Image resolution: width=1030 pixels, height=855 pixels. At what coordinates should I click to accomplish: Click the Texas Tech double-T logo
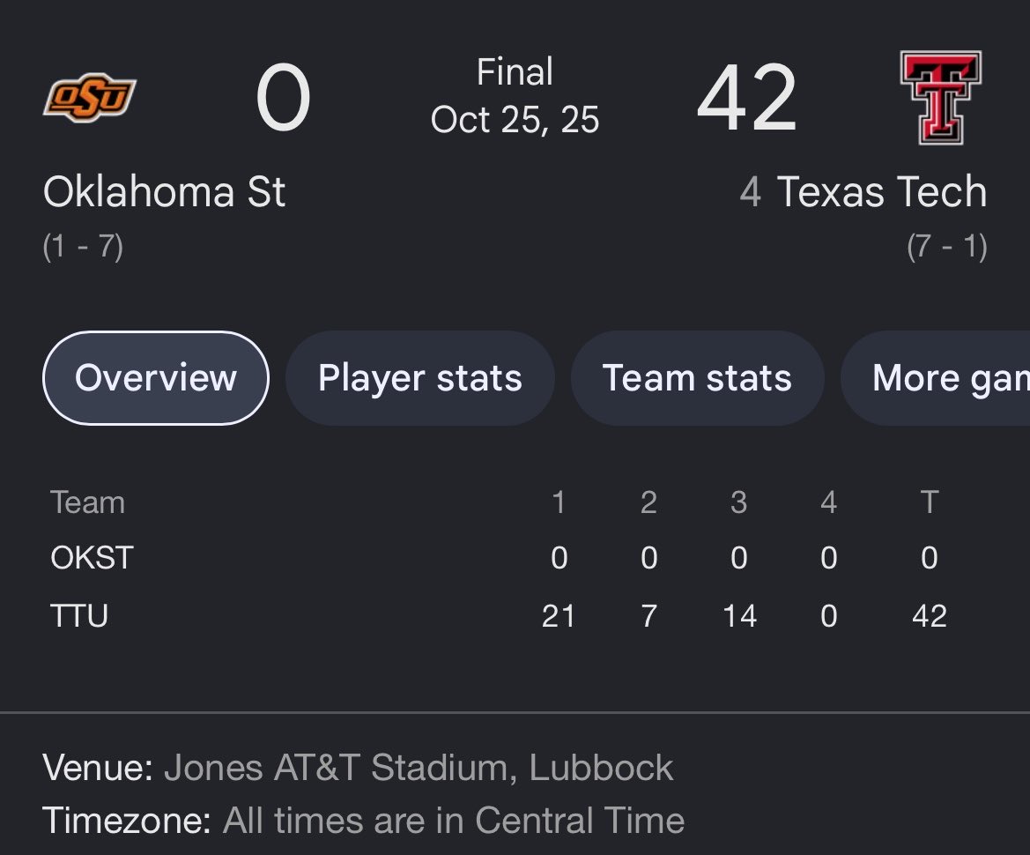941,97
